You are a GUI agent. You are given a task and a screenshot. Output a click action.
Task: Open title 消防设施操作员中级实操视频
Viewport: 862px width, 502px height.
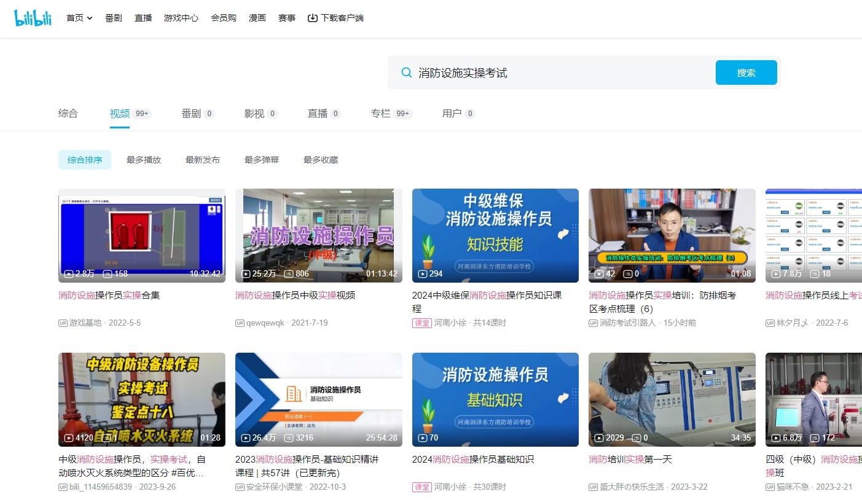295,295
